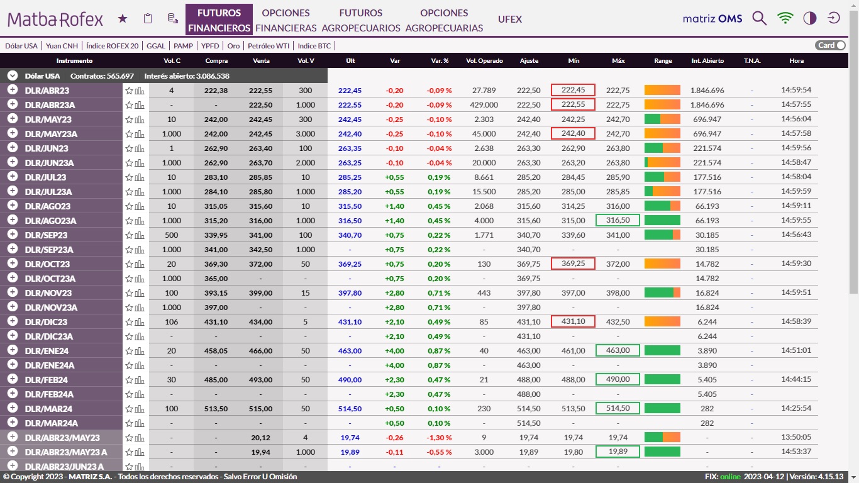The height and width of the screenshot is (483, 859).
Task: Click the green Wi-Fi connection status icon
Action: pos(785,18)
